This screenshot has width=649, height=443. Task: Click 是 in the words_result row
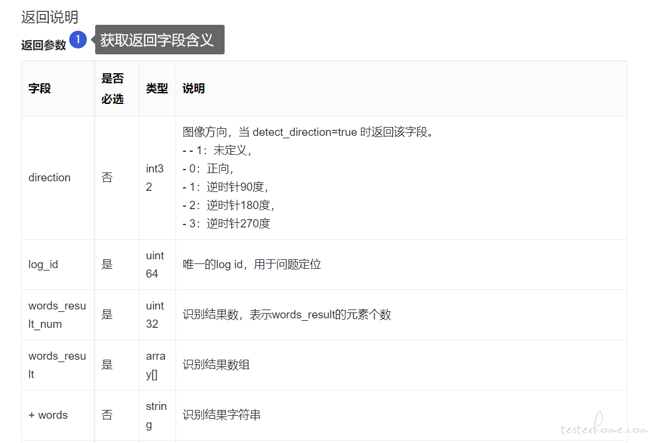tap(107, 365)
